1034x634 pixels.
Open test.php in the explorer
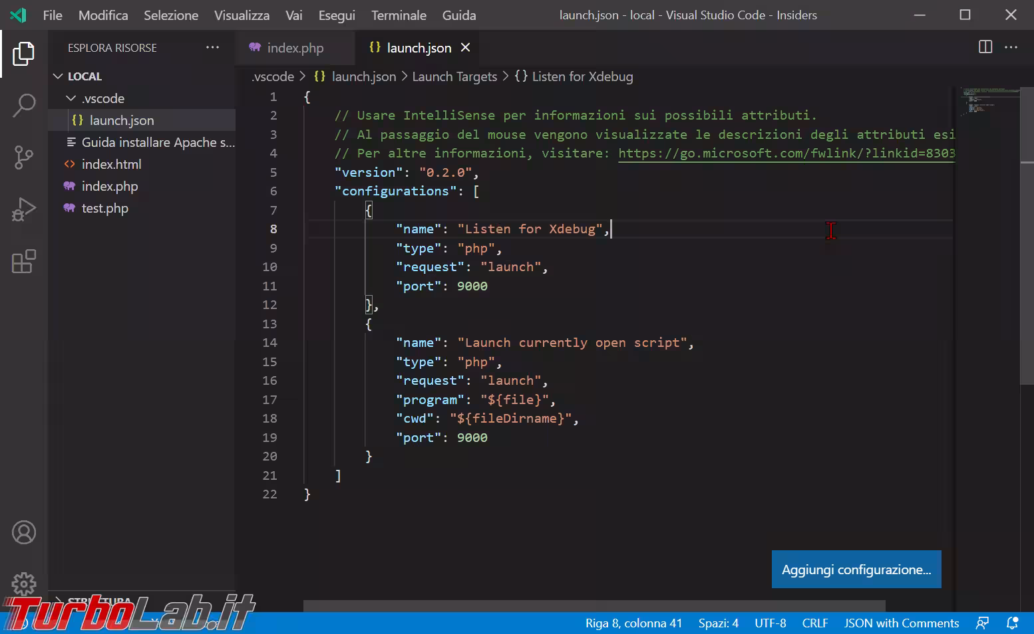click(x=104, y=208)
